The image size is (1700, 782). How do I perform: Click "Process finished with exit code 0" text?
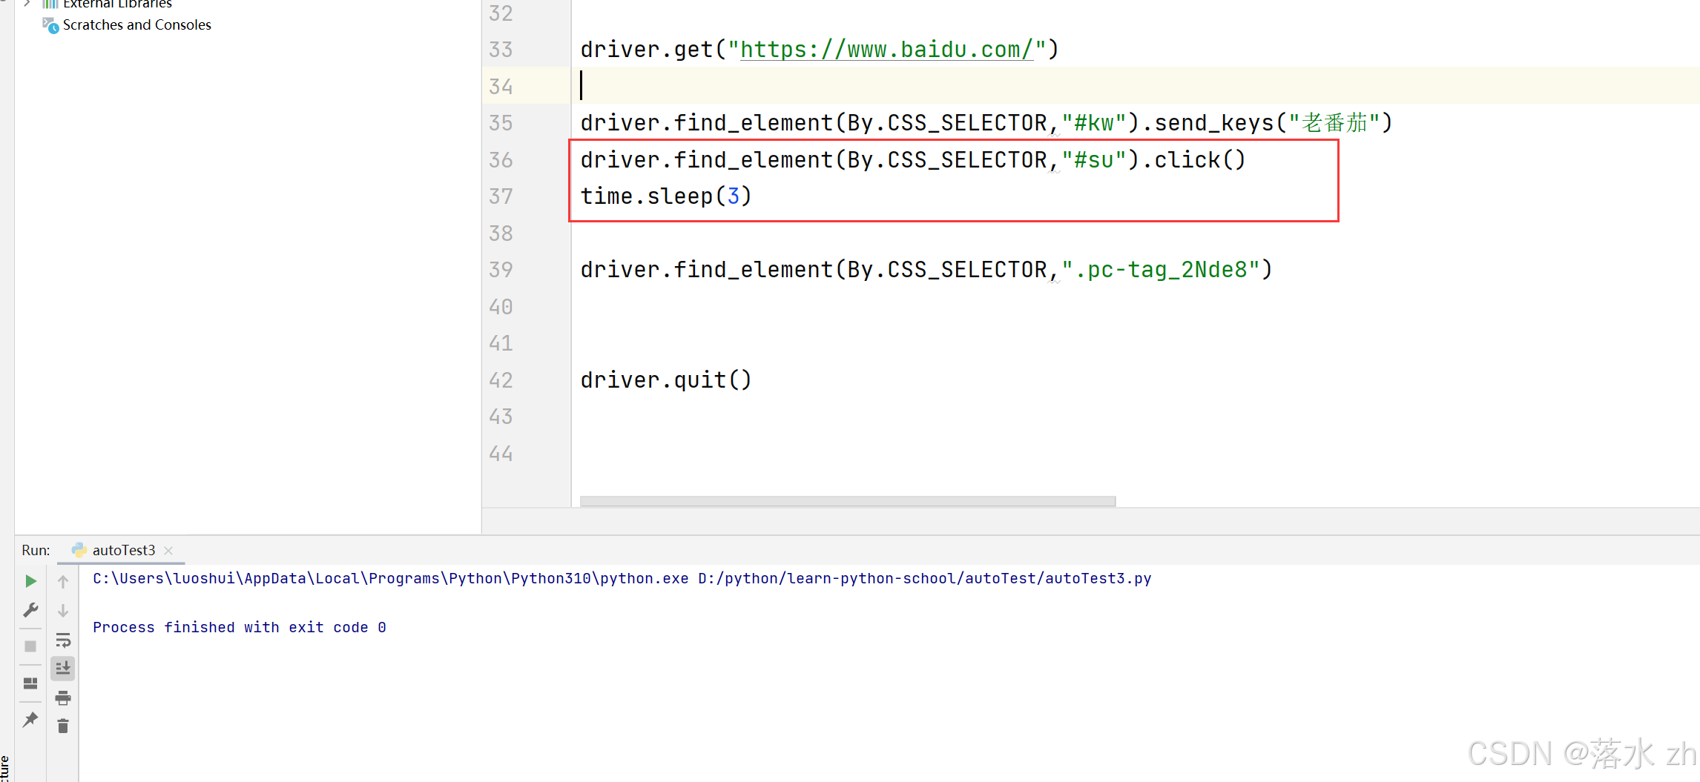pos(240,627)
